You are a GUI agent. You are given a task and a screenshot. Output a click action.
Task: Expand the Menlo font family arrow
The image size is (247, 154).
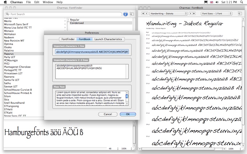point(65,21)
